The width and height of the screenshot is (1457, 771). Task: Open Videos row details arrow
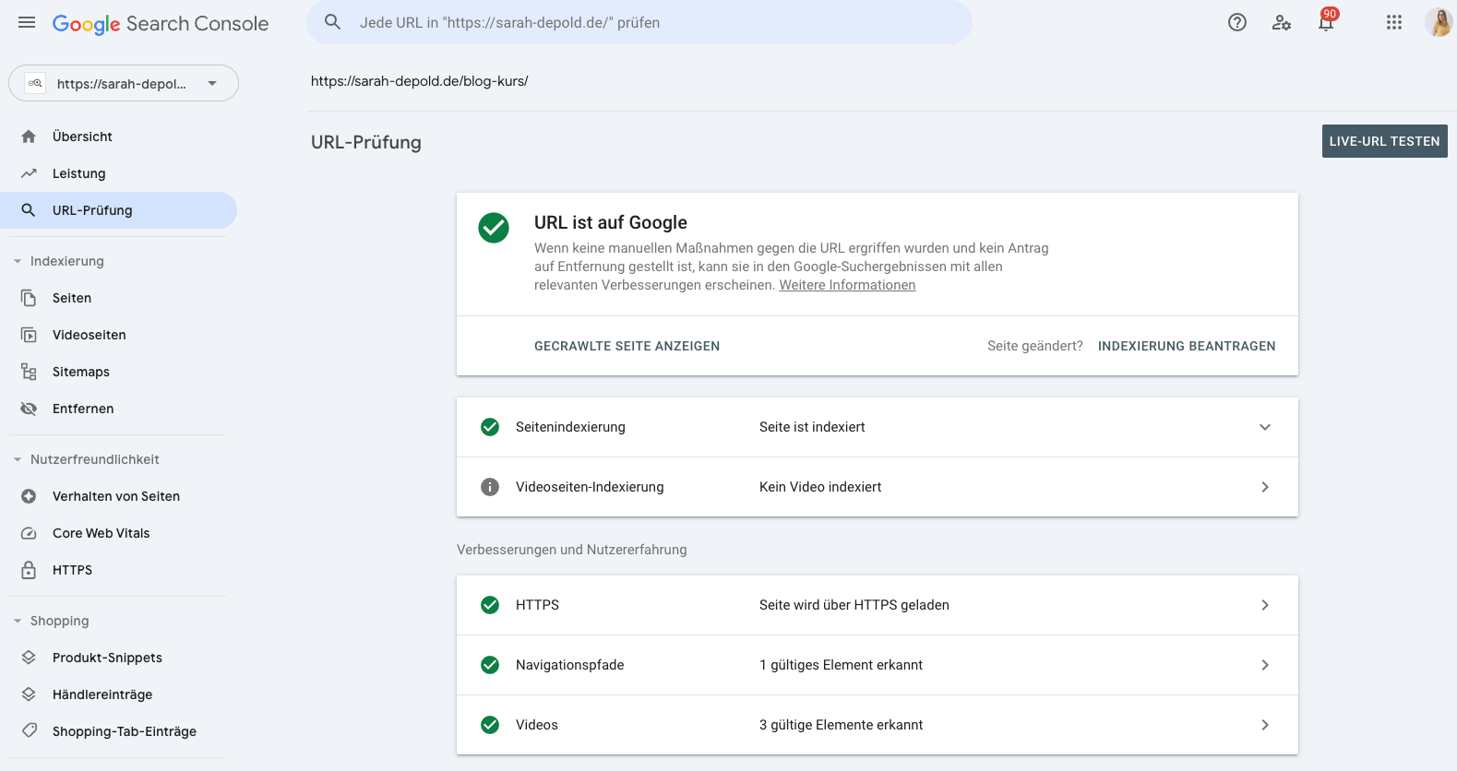click(x=1265, y=725)
